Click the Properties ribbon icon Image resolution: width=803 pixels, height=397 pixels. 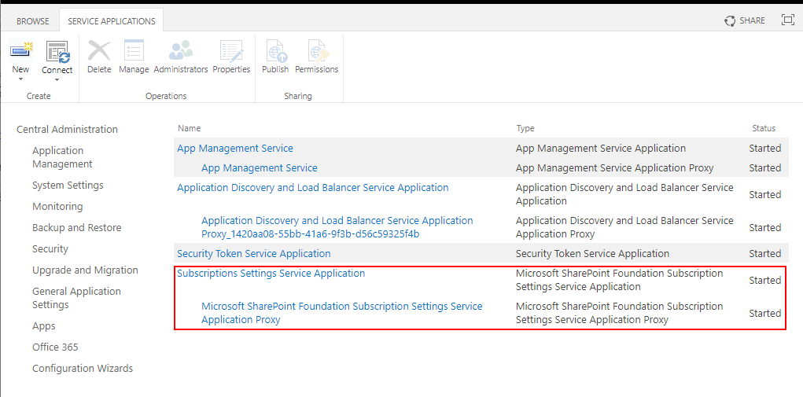pyautogui.click(x=231, y=51)
